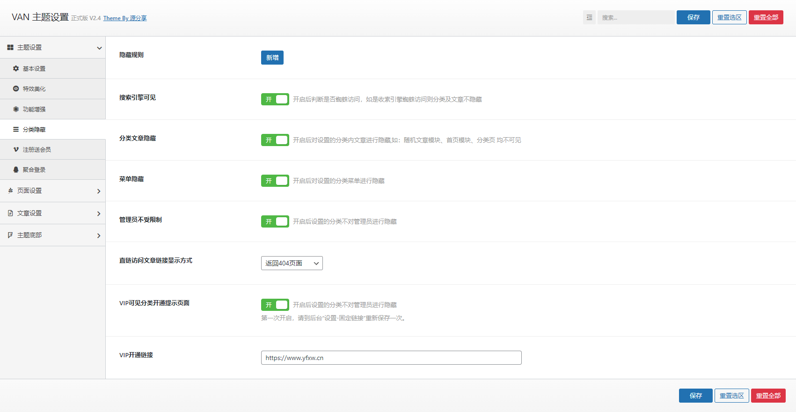Click the 文章设置 document icon
This screenshot has height=412, width=796.
point(10,213)
